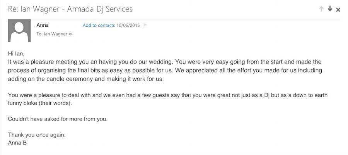Expand recipient details chevron next to Ian Wagner

pos(70,34)
